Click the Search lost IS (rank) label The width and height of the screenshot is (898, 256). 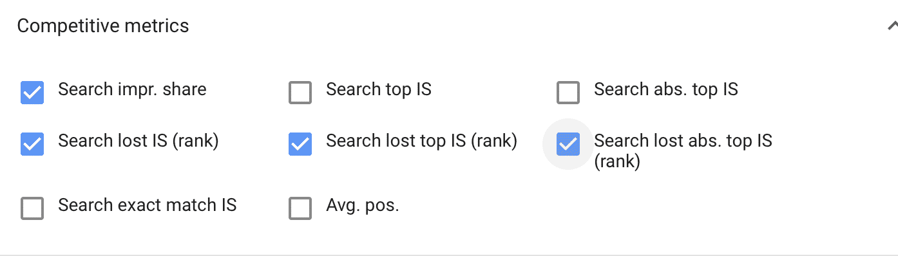tap(139, 141)
